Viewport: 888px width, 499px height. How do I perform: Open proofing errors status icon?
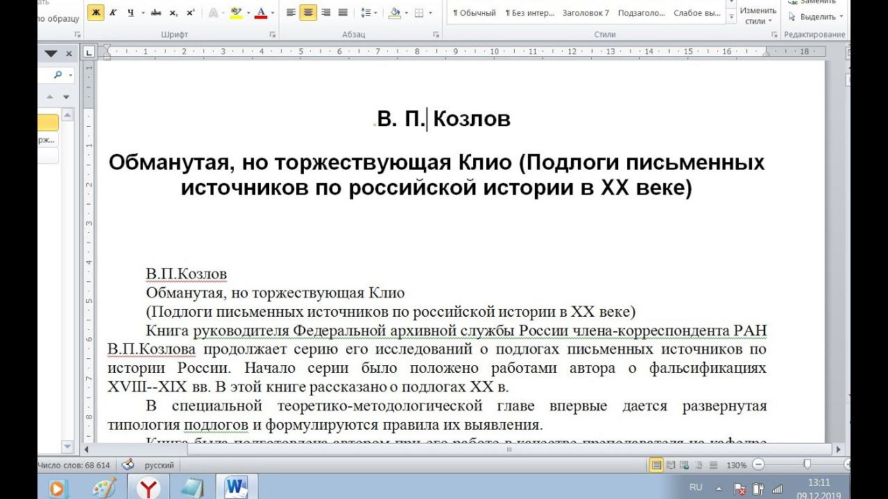(x=128, y=465)
